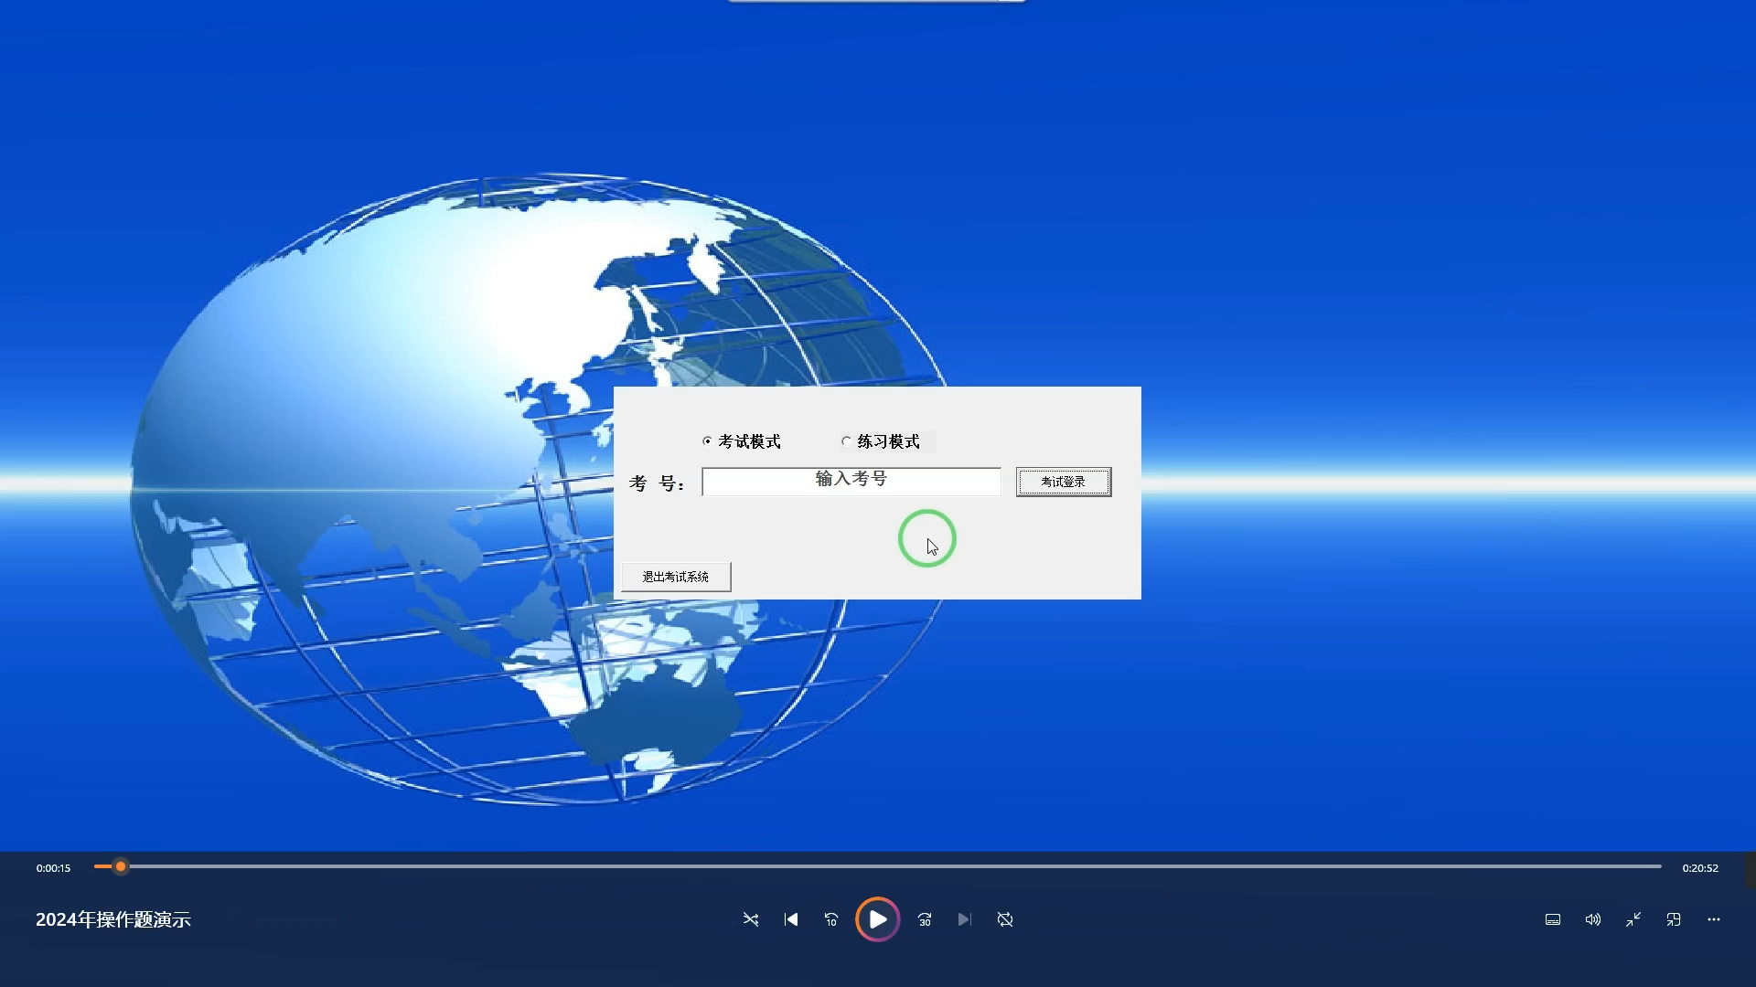Select 练习模式 radio button
Screen dimensions: 1756x987
click(x=846, y=441)
